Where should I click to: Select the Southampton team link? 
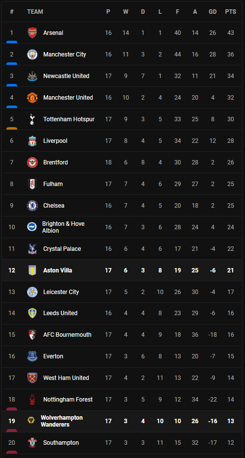(x=61, y=443)
